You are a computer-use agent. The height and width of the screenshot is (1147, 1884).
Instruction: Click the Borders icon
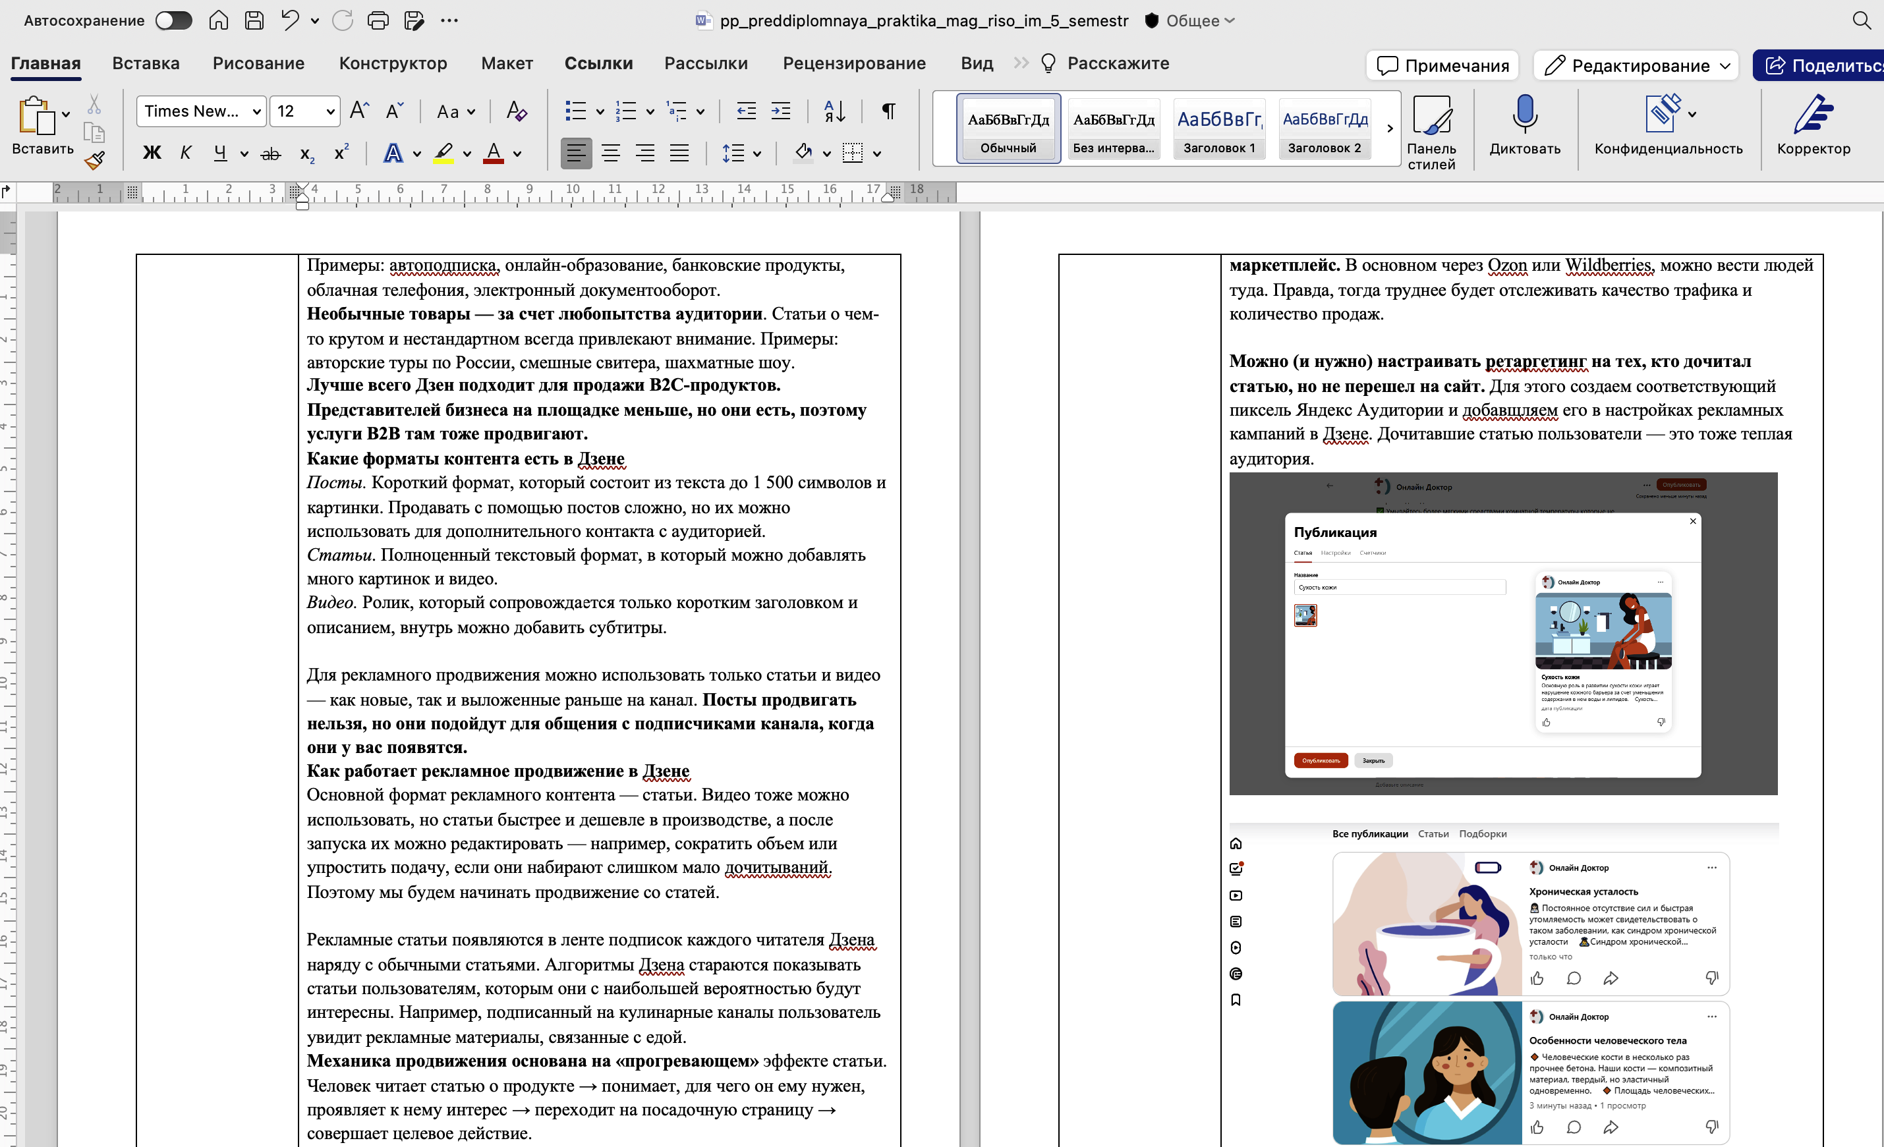click(853, 154)
